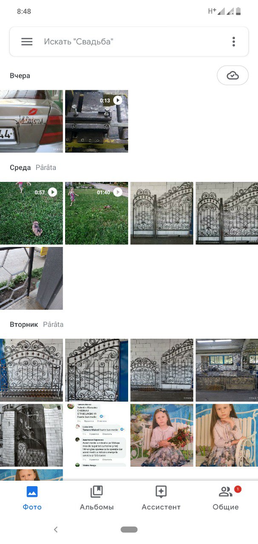Open the three-dot overflow menu
The width and height of the screenshot is (258, 544).
click(x=234, y=42)
